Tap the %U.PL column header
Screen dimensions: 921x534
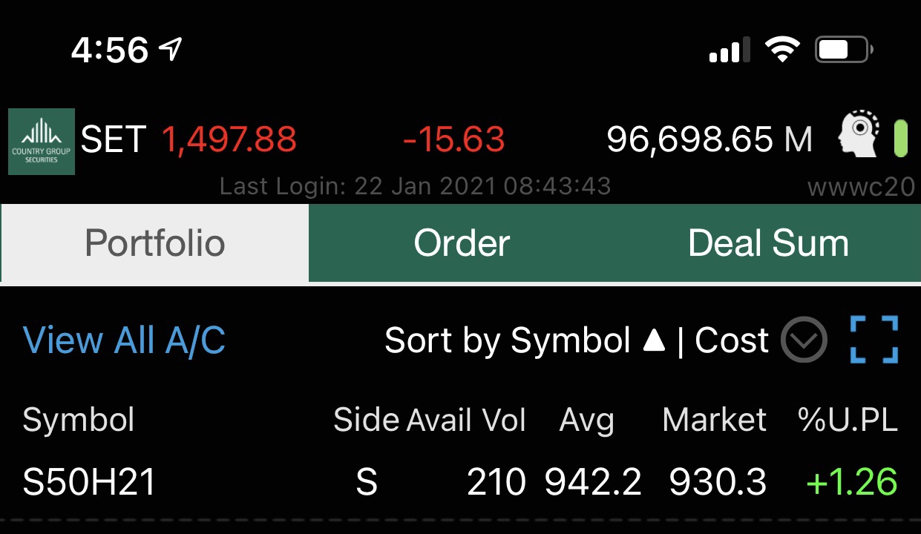847,420
